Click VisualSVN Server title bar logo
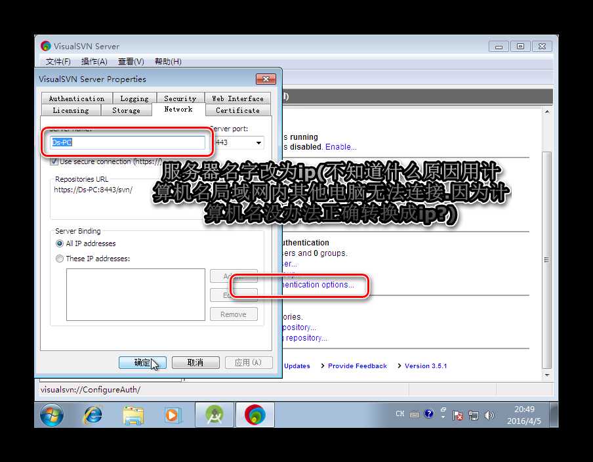 pyautogui.click(x=46, y=46)
